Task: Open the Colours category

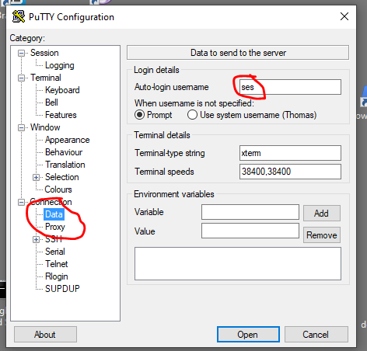Action: 58,189
